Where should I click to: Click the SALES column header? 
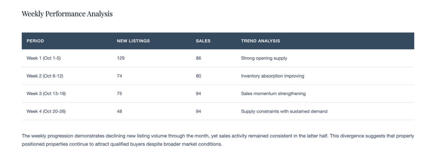point(203,41)
